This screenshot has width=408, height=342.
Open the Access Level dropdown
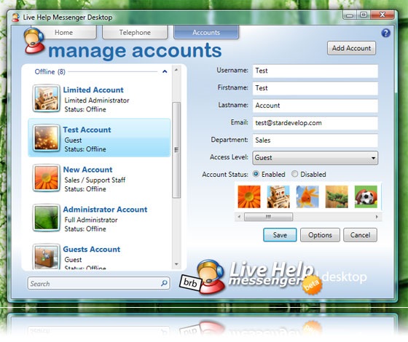pyautogui.click(x=315, y=158)
